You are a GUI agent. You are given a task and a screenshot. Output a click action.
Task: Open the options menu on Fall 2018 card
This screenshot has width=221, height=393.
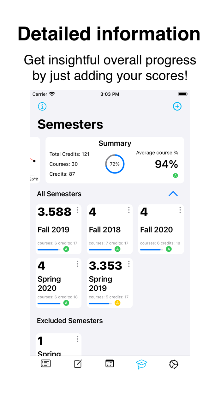click(x=129, y=210)
